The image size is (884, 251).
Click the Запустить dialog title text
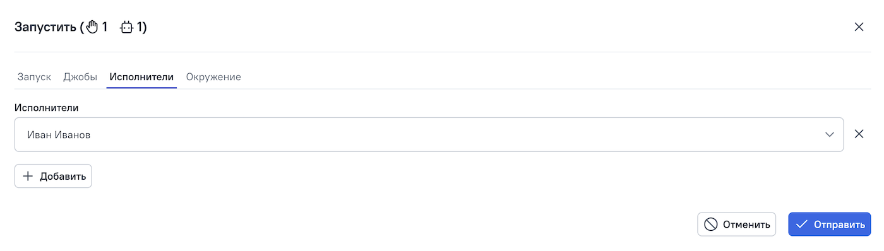45,27
